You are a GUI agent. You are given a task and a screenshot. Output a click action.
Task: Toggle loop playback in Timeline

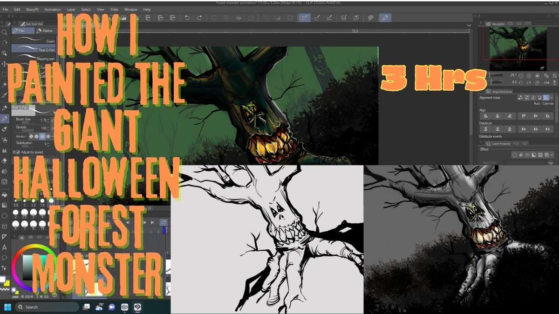[x=164, y=222]
